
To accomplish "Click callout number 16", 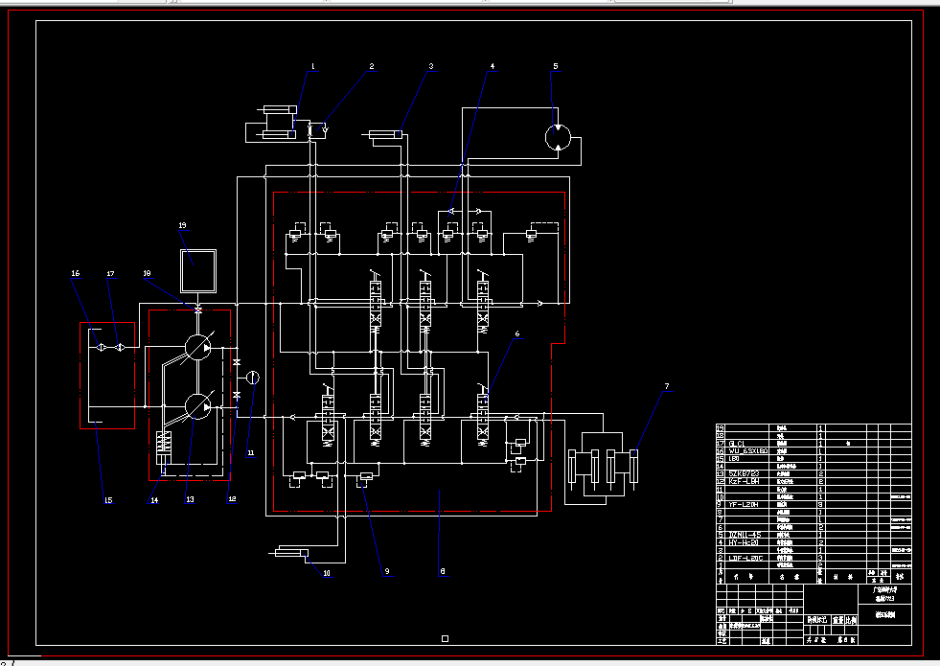I will 76,273.
